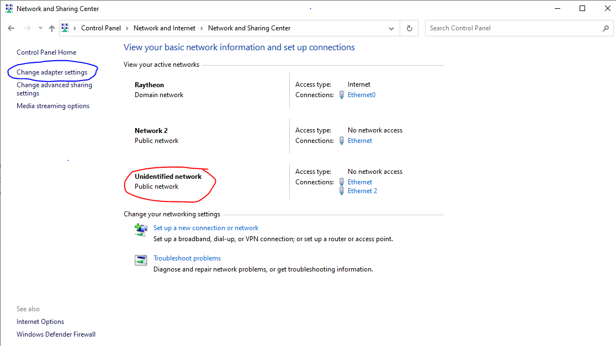616x346 pixels.
Task: Click the Ethernet 2 adapter plug icon
Action: click(342, 191)
